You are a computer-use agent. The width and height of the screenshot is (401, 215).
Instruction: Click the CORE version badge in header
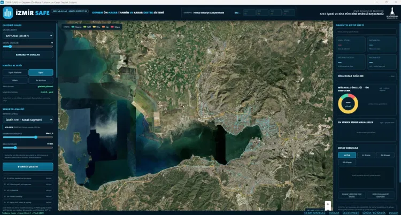coord(70,11)
